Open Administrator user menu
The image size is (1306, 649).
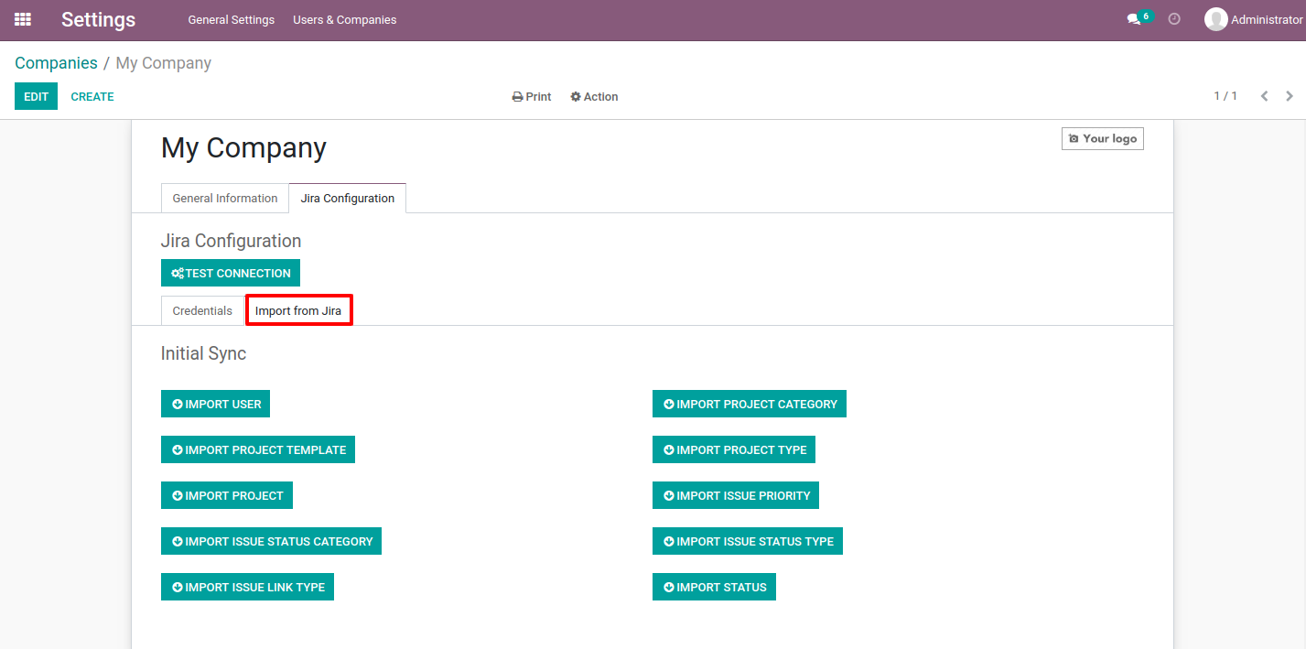(1253, 19)
